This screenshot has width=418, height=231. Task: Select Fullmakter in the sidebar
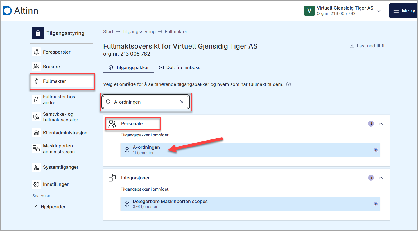(62, 81)
